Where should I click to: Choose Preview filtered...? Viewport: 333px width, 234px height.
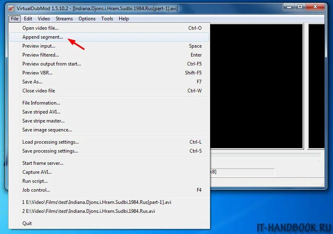[109, 55]
